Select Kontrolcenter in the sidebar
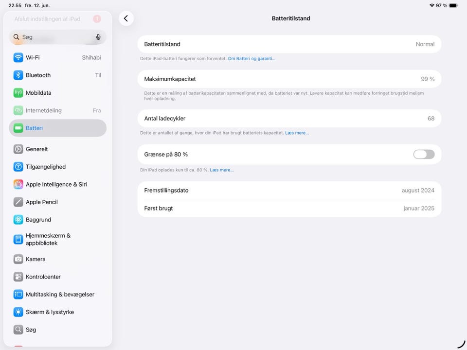The height and width of the screenshot is (350, 467). point(57,277)
